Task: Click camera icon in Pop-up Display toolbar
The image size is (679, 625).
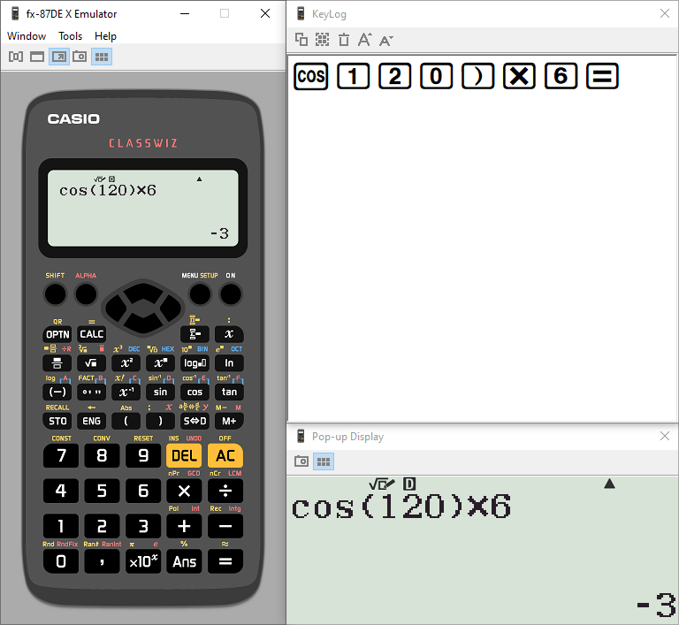Action: pos(301,461)
